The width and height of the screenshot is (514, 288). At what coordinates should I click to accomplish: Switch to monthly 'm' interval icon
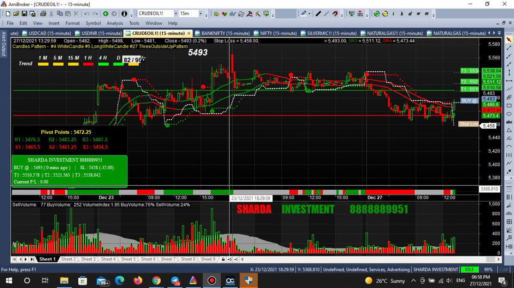pos(427,14)
